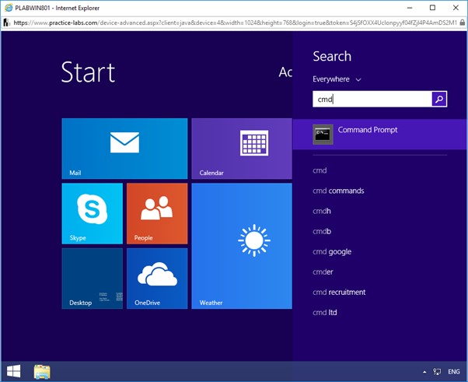Select the "cmd commands" suggestion
The image size is (468, 382).
[x=338, y=191]
